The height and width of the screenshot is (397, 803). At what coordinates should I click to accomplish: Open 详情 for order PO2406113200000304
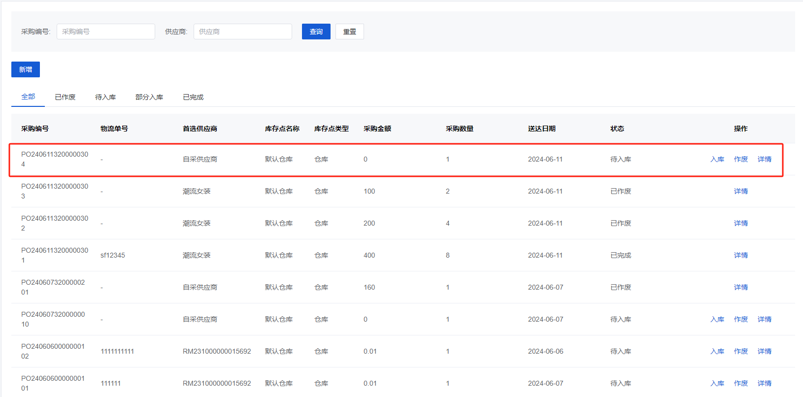[x=765, y=159]
